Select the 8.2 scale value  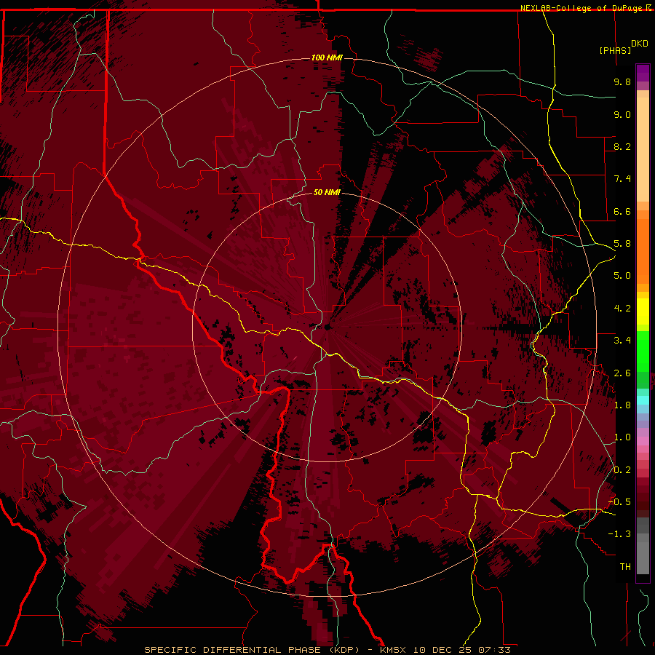pos(622,146)
